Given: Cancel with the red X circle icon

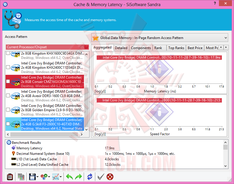Looking at the screenshot, I should [110, 177].
